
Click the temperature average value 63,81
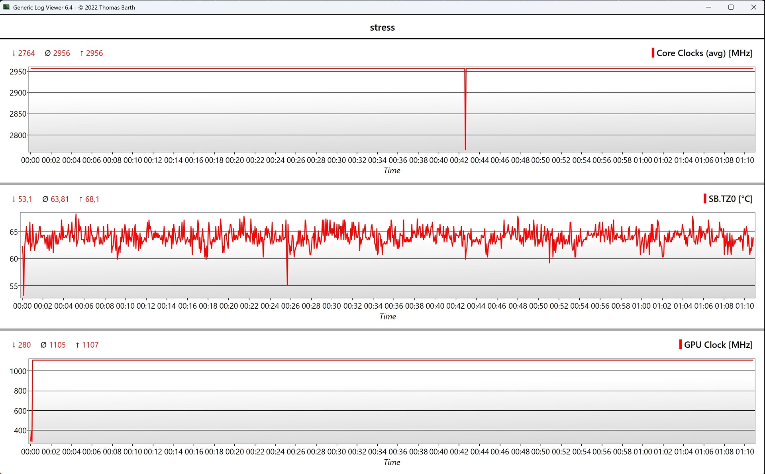click(59, 199)
